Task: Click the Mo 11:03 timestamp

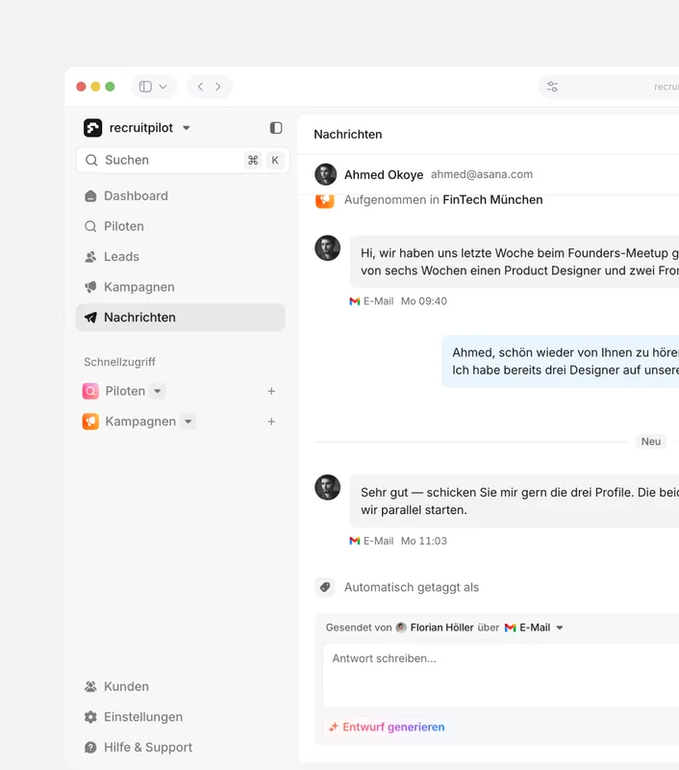Action: [x=424, y=541]
